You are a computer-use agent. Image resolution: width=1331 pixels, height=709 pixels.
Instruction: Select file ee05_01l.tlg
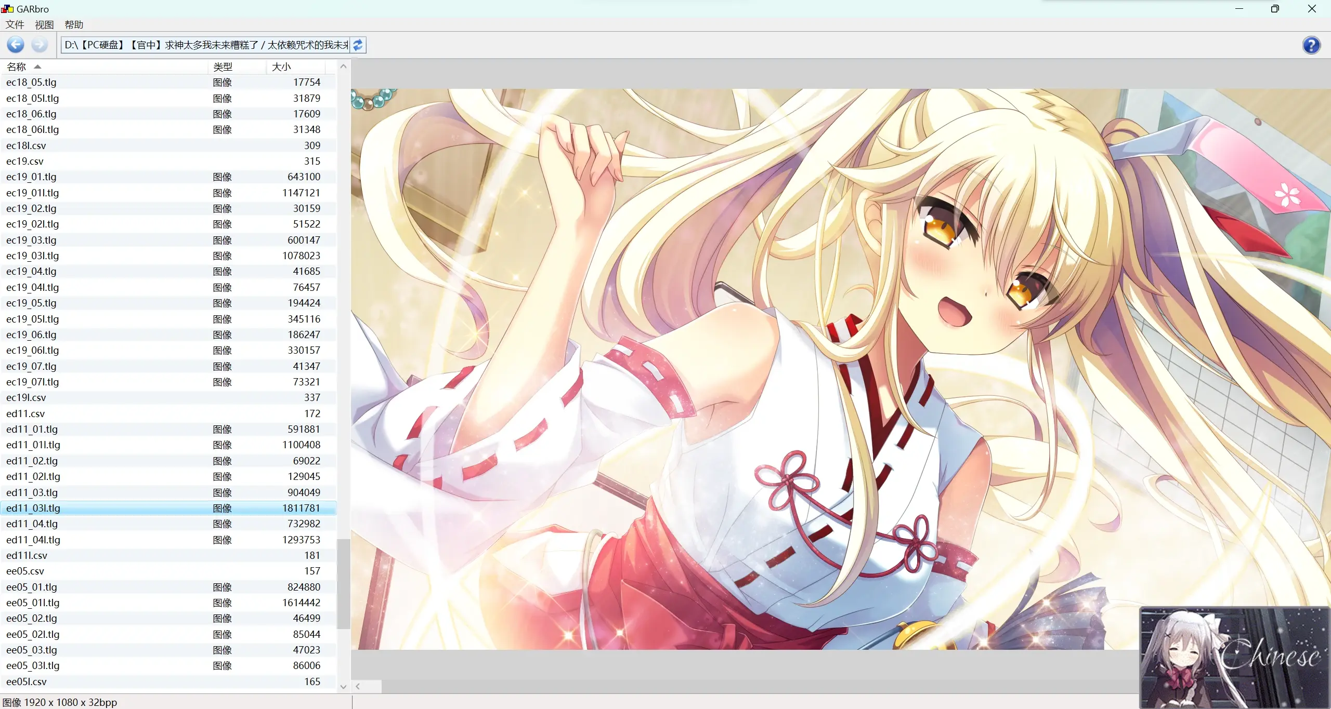point(168,603)
